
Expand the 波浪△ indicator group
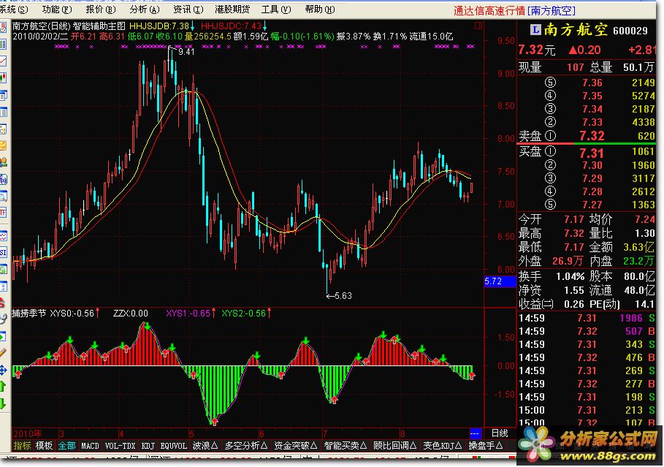coord(205,445)
